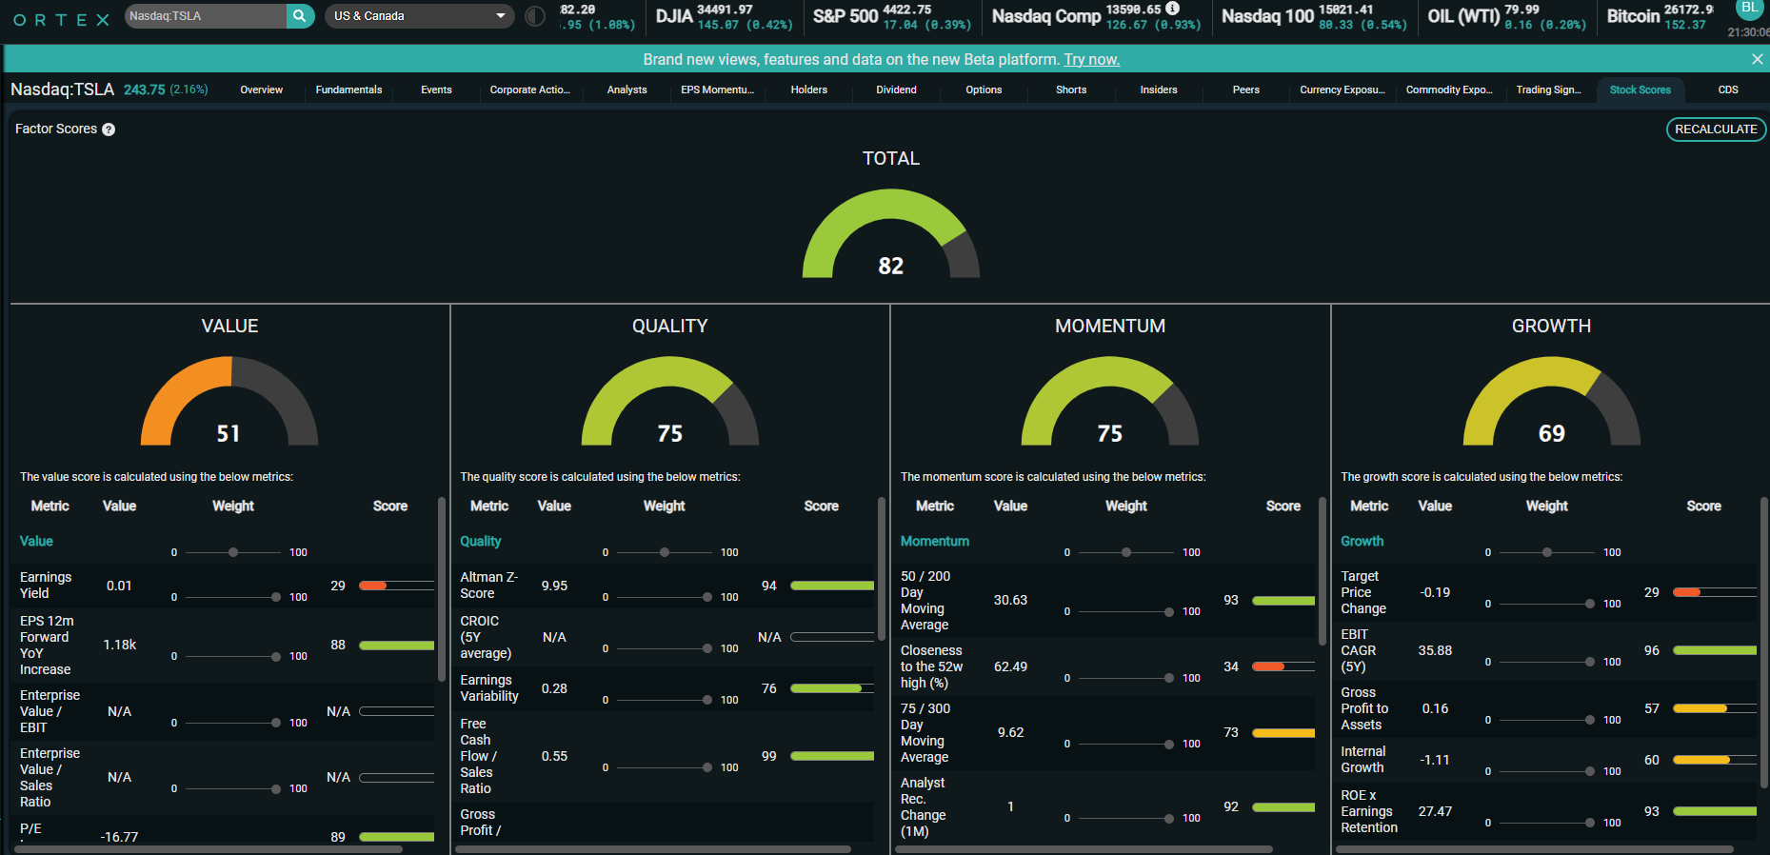Open the Corporate Actions tab
The image size is (1770, 855).
coord(529,90)
